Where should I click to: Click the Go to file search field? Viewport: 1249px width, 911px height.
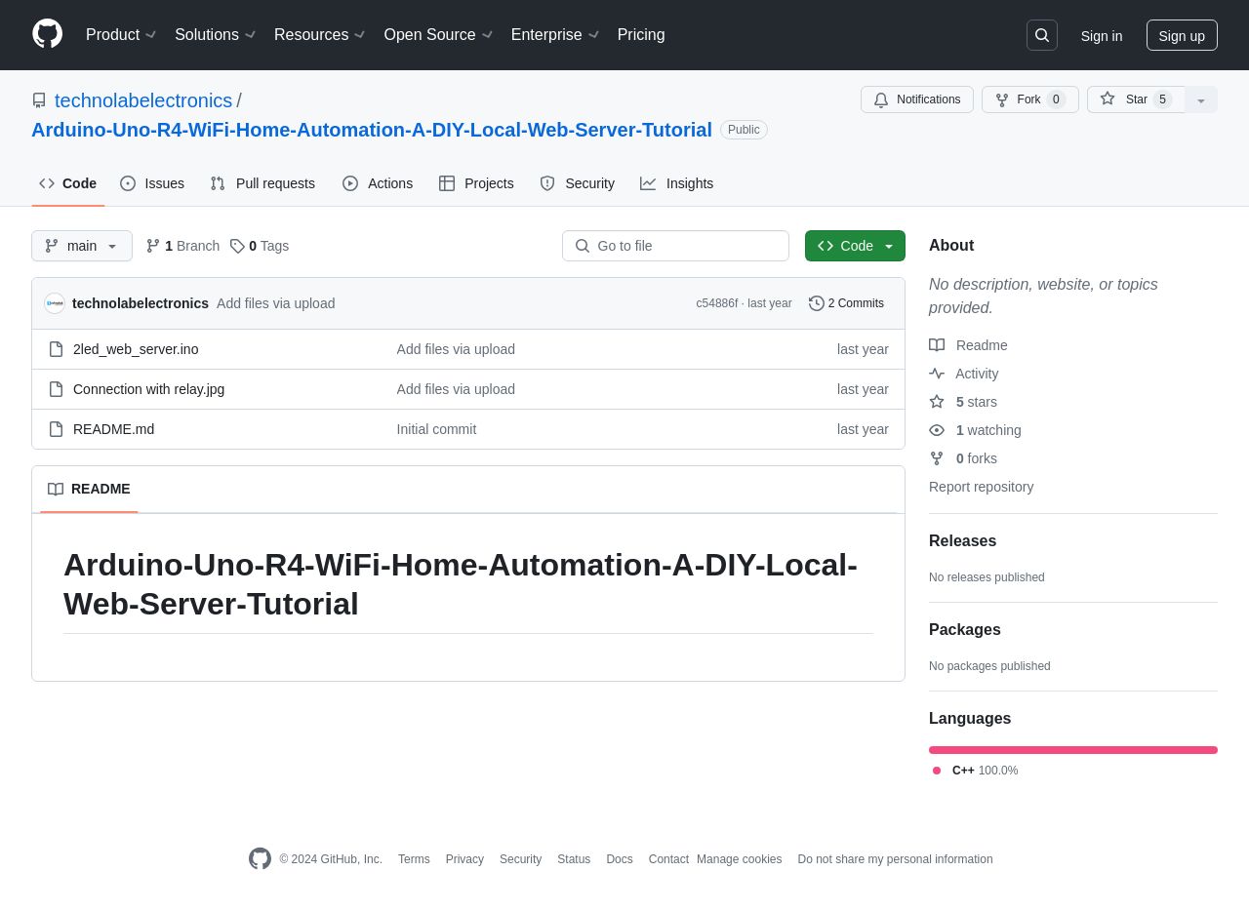pos(675,246)
